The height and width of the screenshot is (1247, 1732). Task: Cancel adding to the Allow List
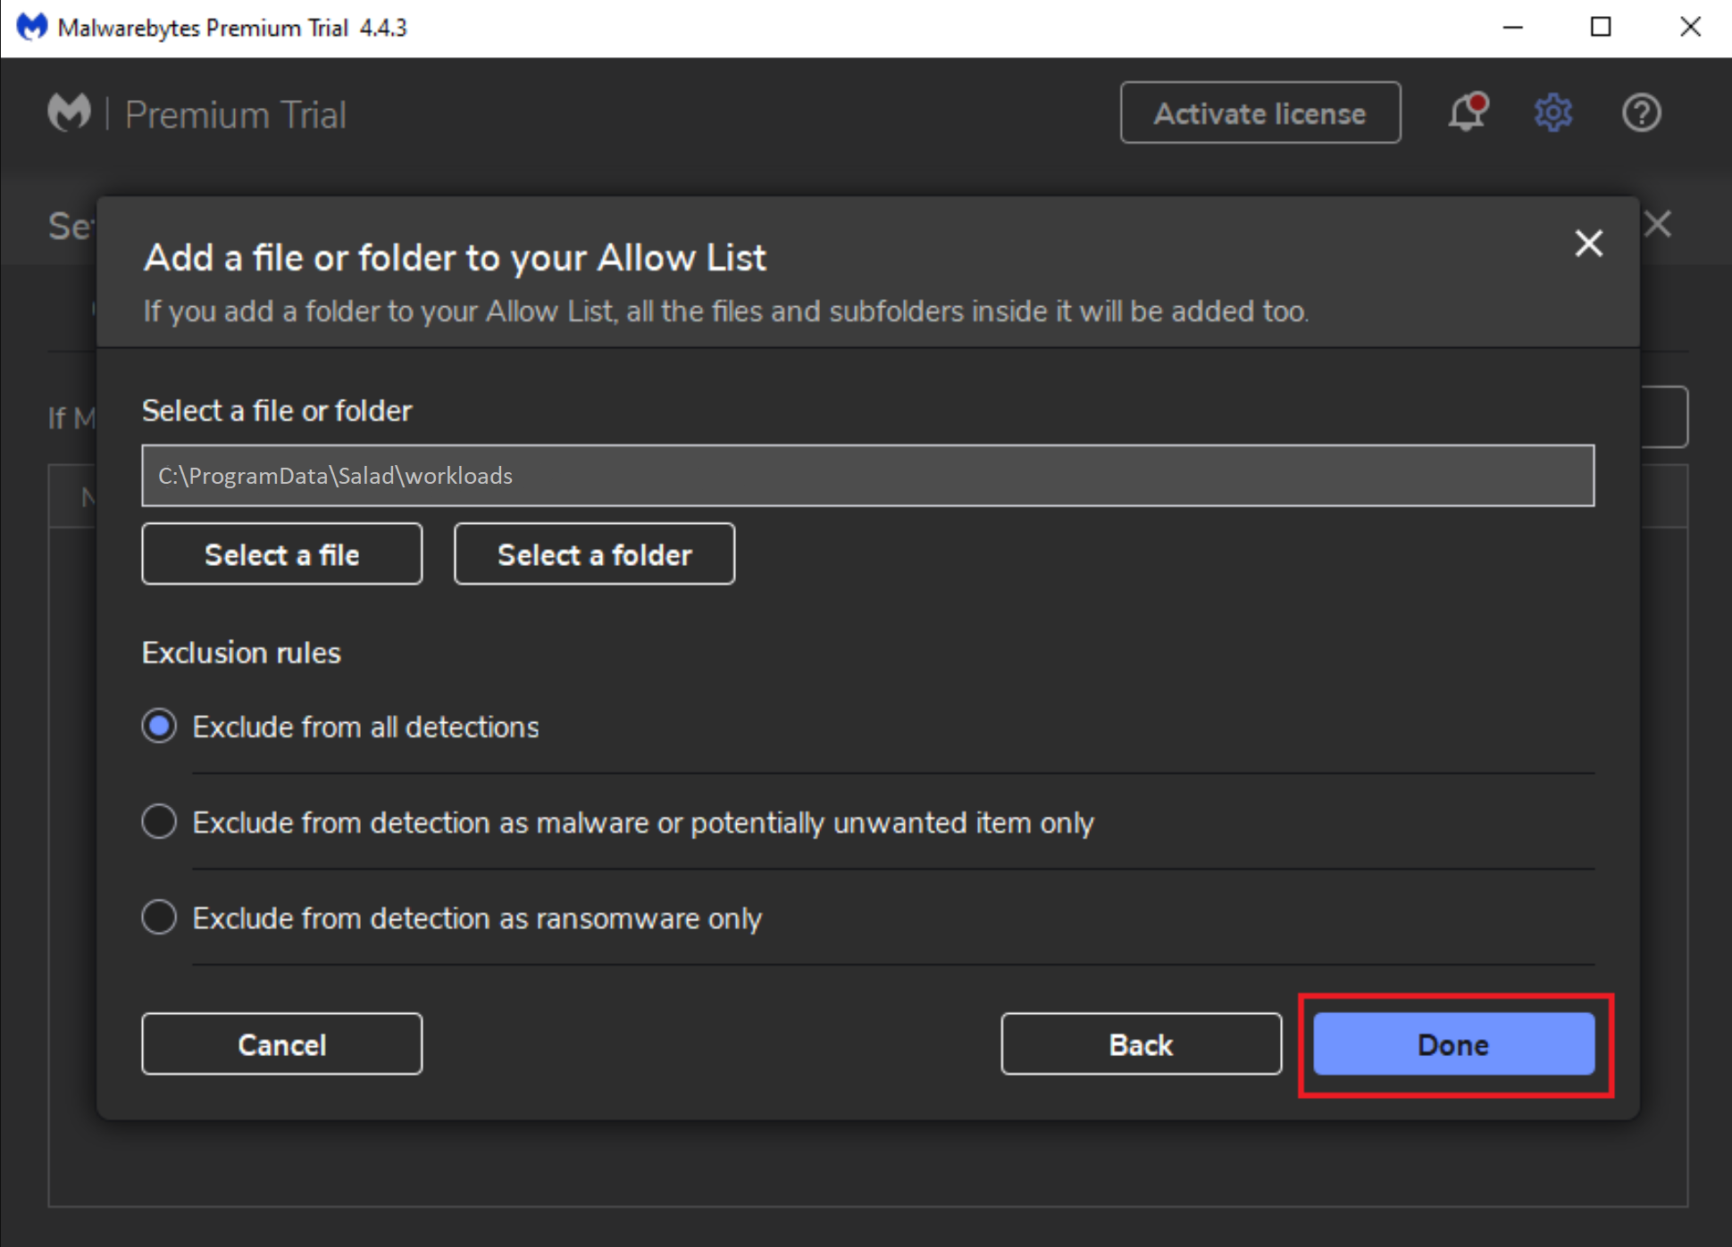point(281,1044)
